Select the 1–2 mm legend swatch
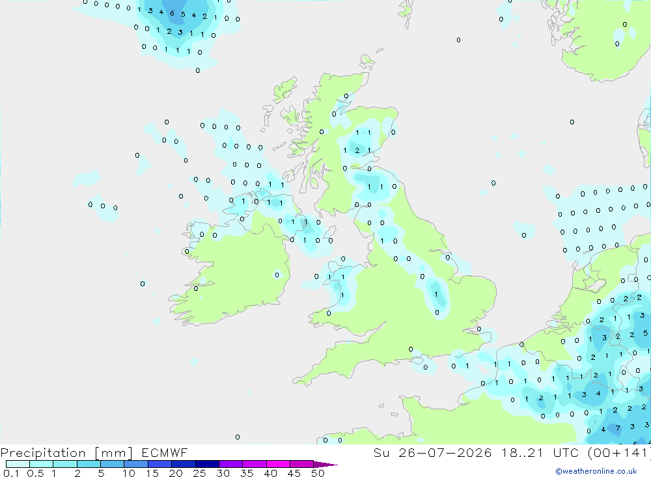Image resolution: width=651 pixels, height=477 pixels. (x=64, y=464)
